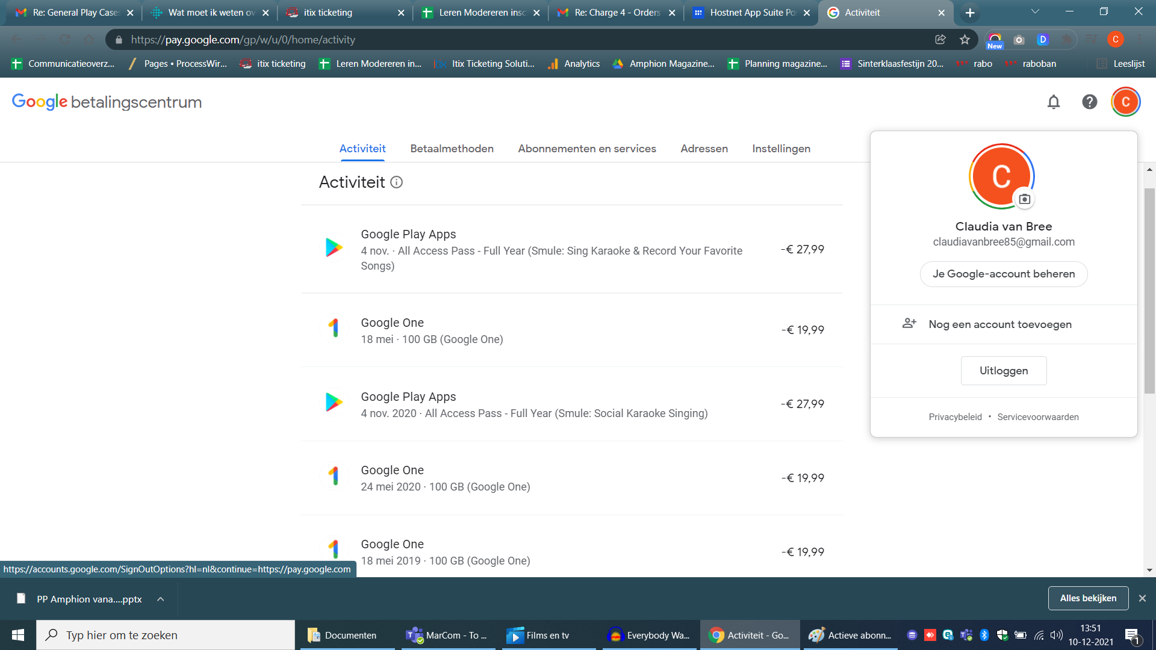Click the Google One icon of 18 mei purchase
1156x650 pixels.
334,328
